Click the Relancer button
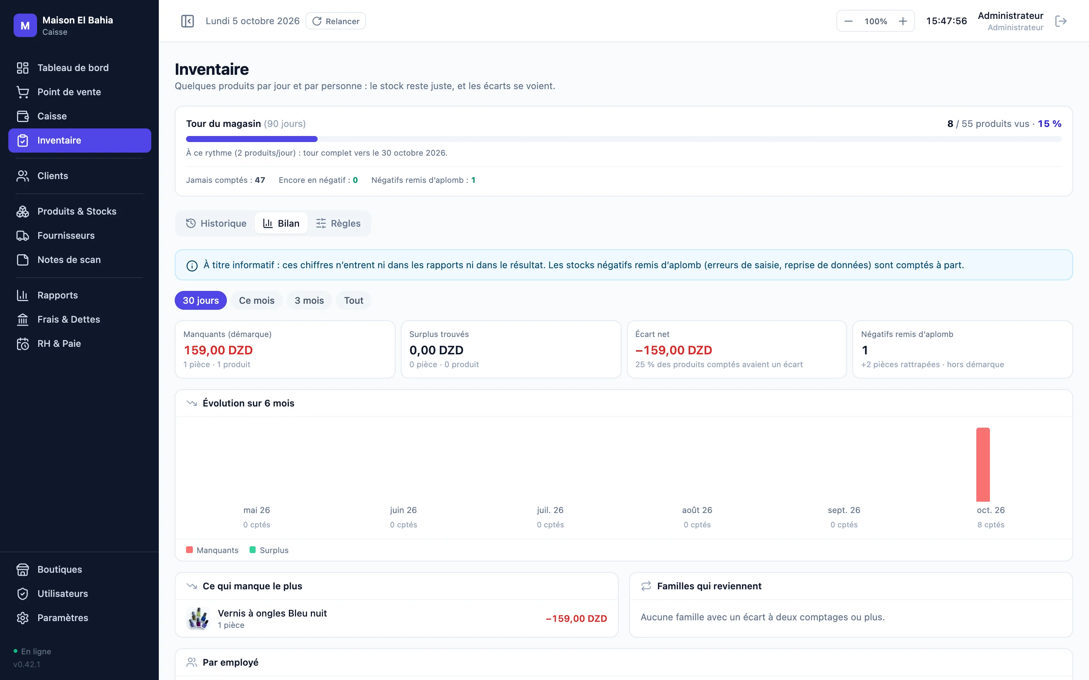Screen dimensions: 1089x680 (336, 21)
